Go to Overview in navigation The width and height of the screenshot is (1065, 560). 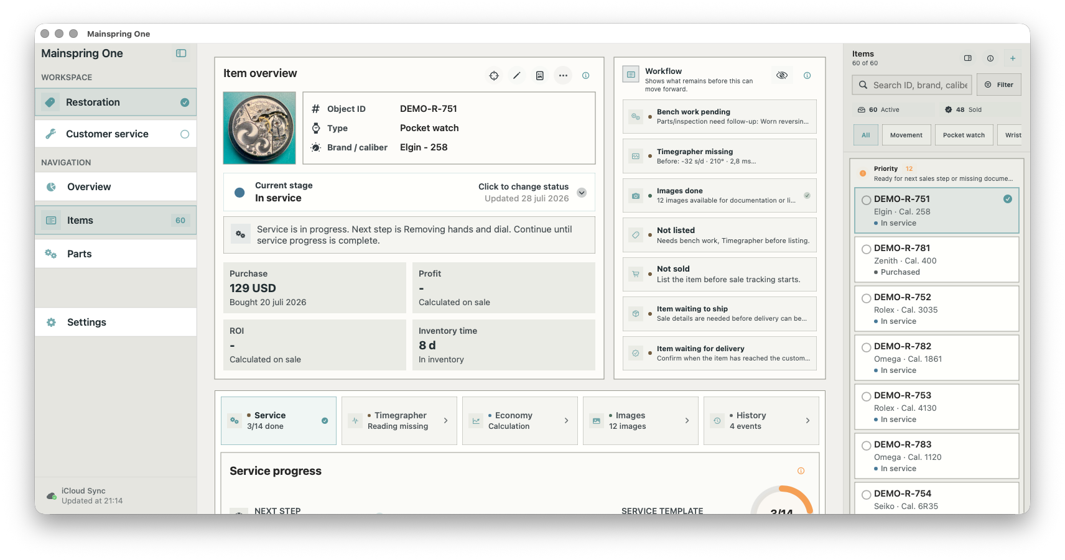click(x=116, y=187)
